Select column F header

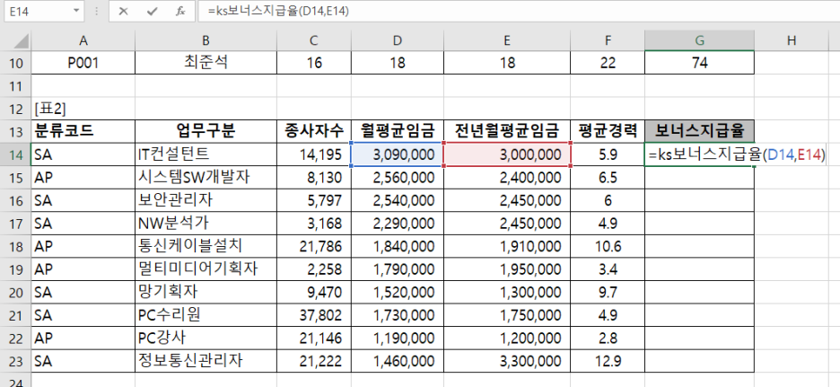pyautogui.click(x=608, y=40)
